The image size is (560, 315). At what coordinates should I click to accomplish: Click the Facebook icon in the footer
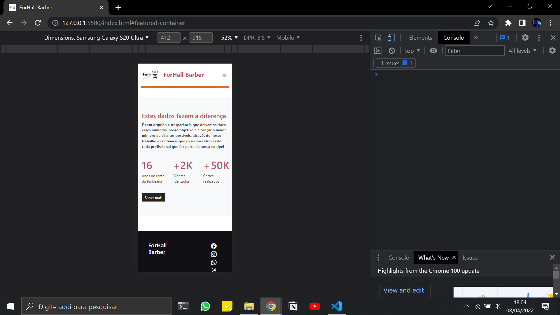(214, 246)
